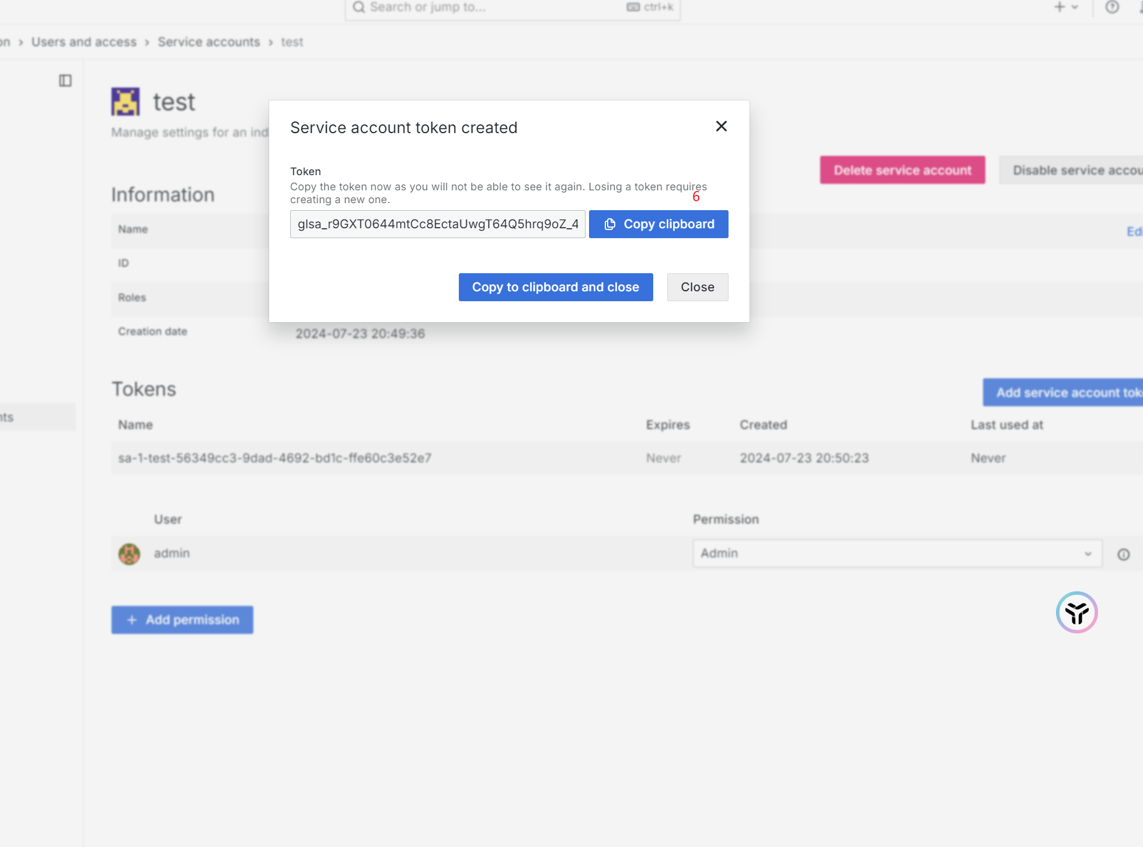Click the permission info circle icon
1143x847 pixels.
(x=1123, y=555)
